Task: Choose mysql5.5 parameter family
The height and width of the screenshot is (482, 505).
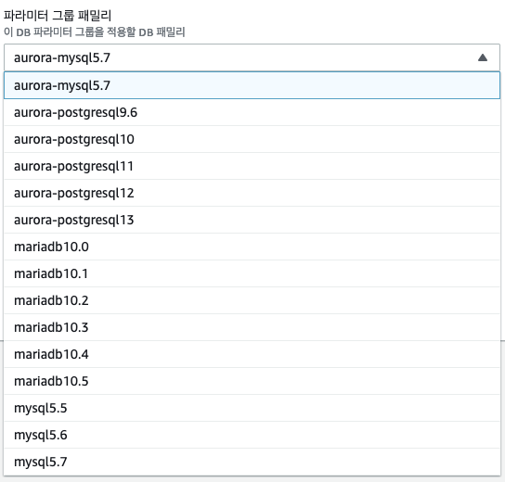Action: pyautogui.click(x=252, y=408)
